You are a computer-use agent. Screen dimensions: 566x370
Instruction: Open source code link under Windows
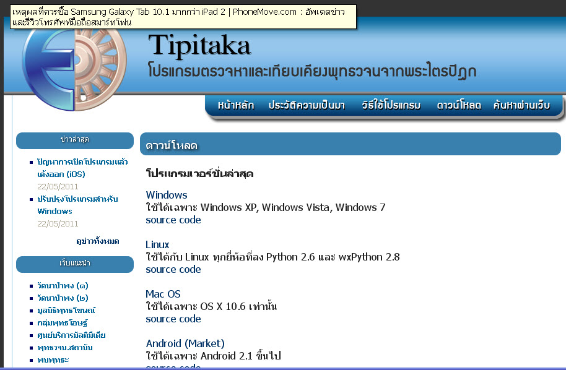[x=173, y=220]
